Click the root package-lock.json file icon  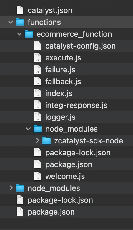click(20, 200)
